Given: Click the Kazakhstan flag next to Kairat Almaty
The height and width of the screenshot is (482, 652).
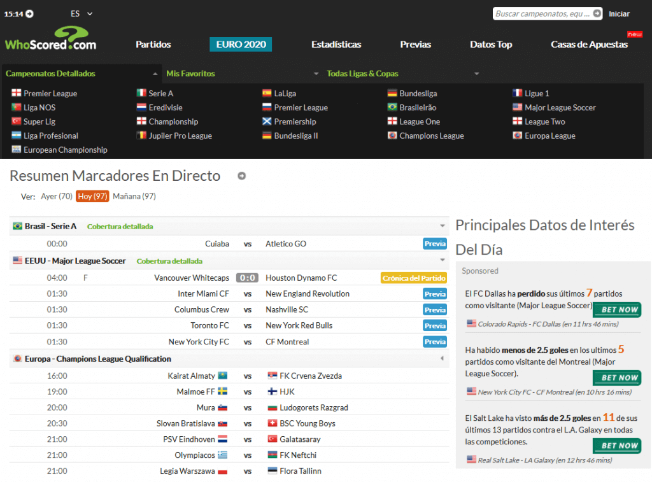Looking at the screenshot, I should (x=222, y=376).
